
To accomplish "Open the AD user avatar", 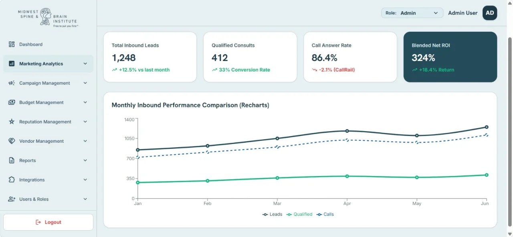I will (490, 13).
